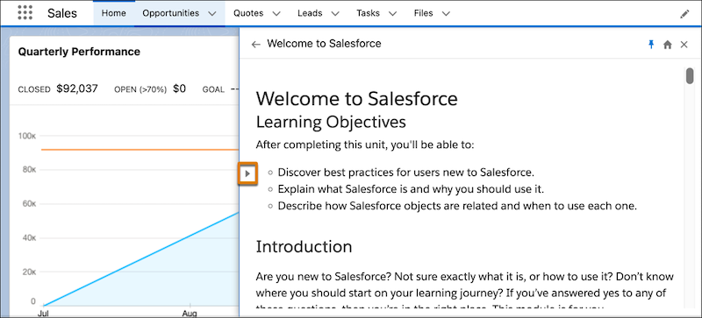Click the Sales app name
The image size is (702, 318).
(x=62, y=13)
